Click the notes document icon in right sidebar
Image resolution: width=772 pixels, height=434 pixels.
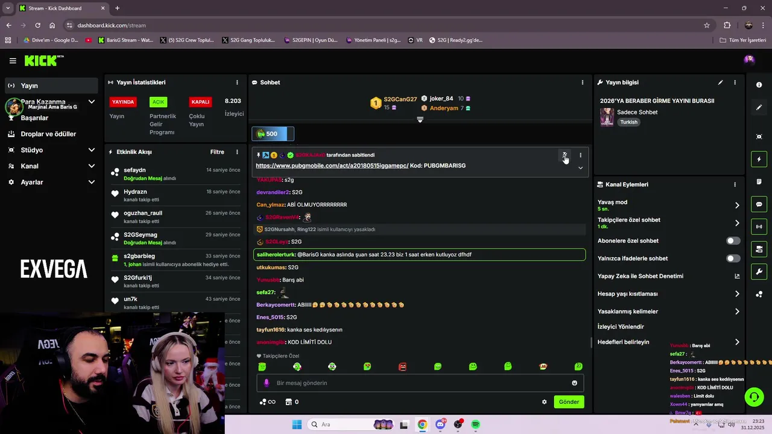pyautogui.click(x=759, y=181)
